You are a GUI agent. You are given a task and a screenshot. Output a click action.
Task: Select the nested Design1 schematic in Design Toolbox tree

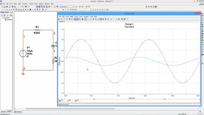9,19
